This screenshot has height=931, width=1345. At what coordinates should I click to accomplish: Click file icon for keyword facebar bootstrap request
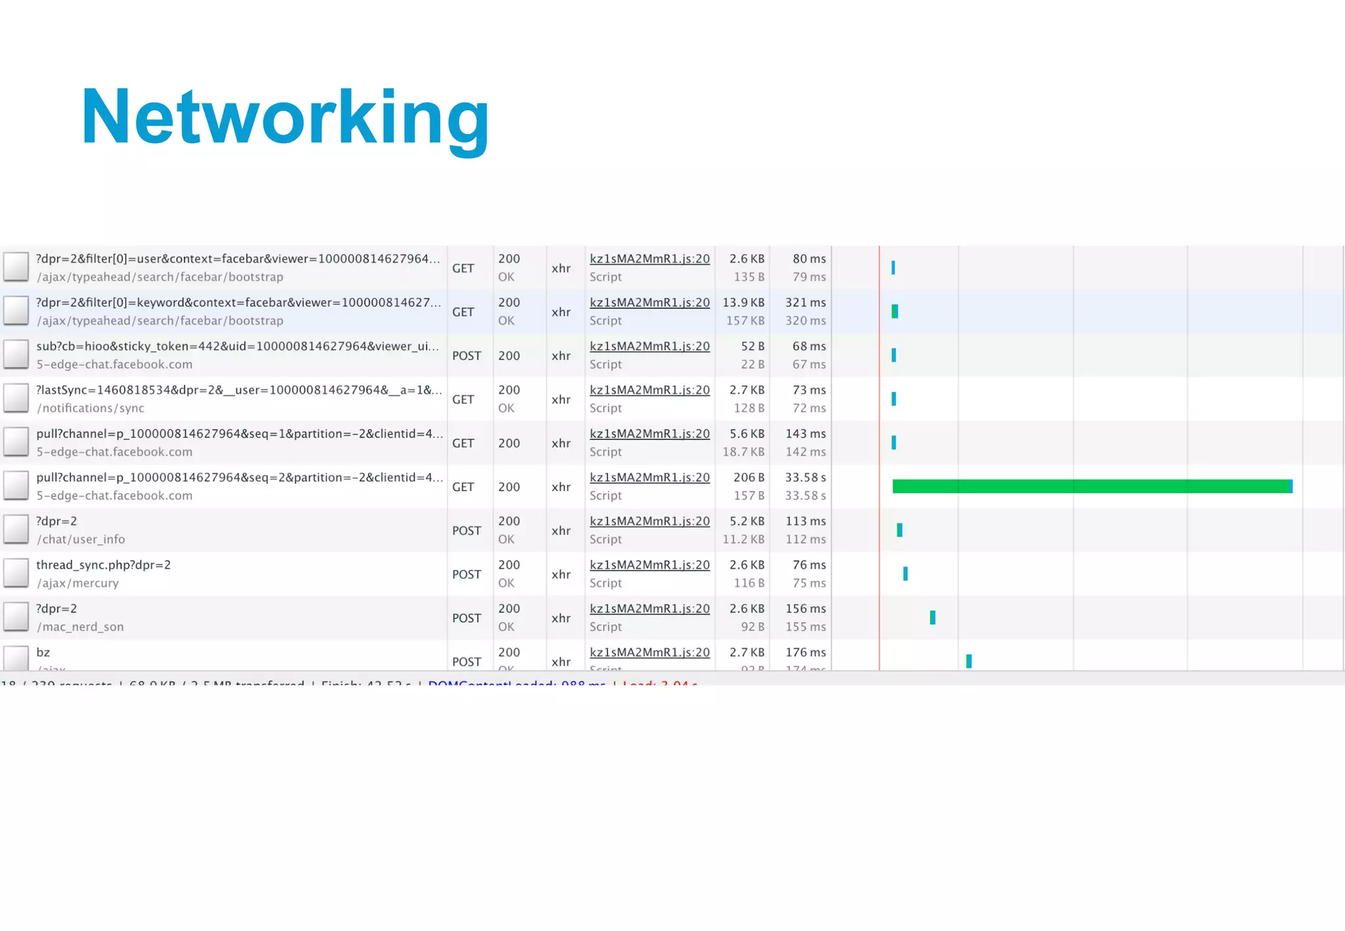(x=16, y=311)
